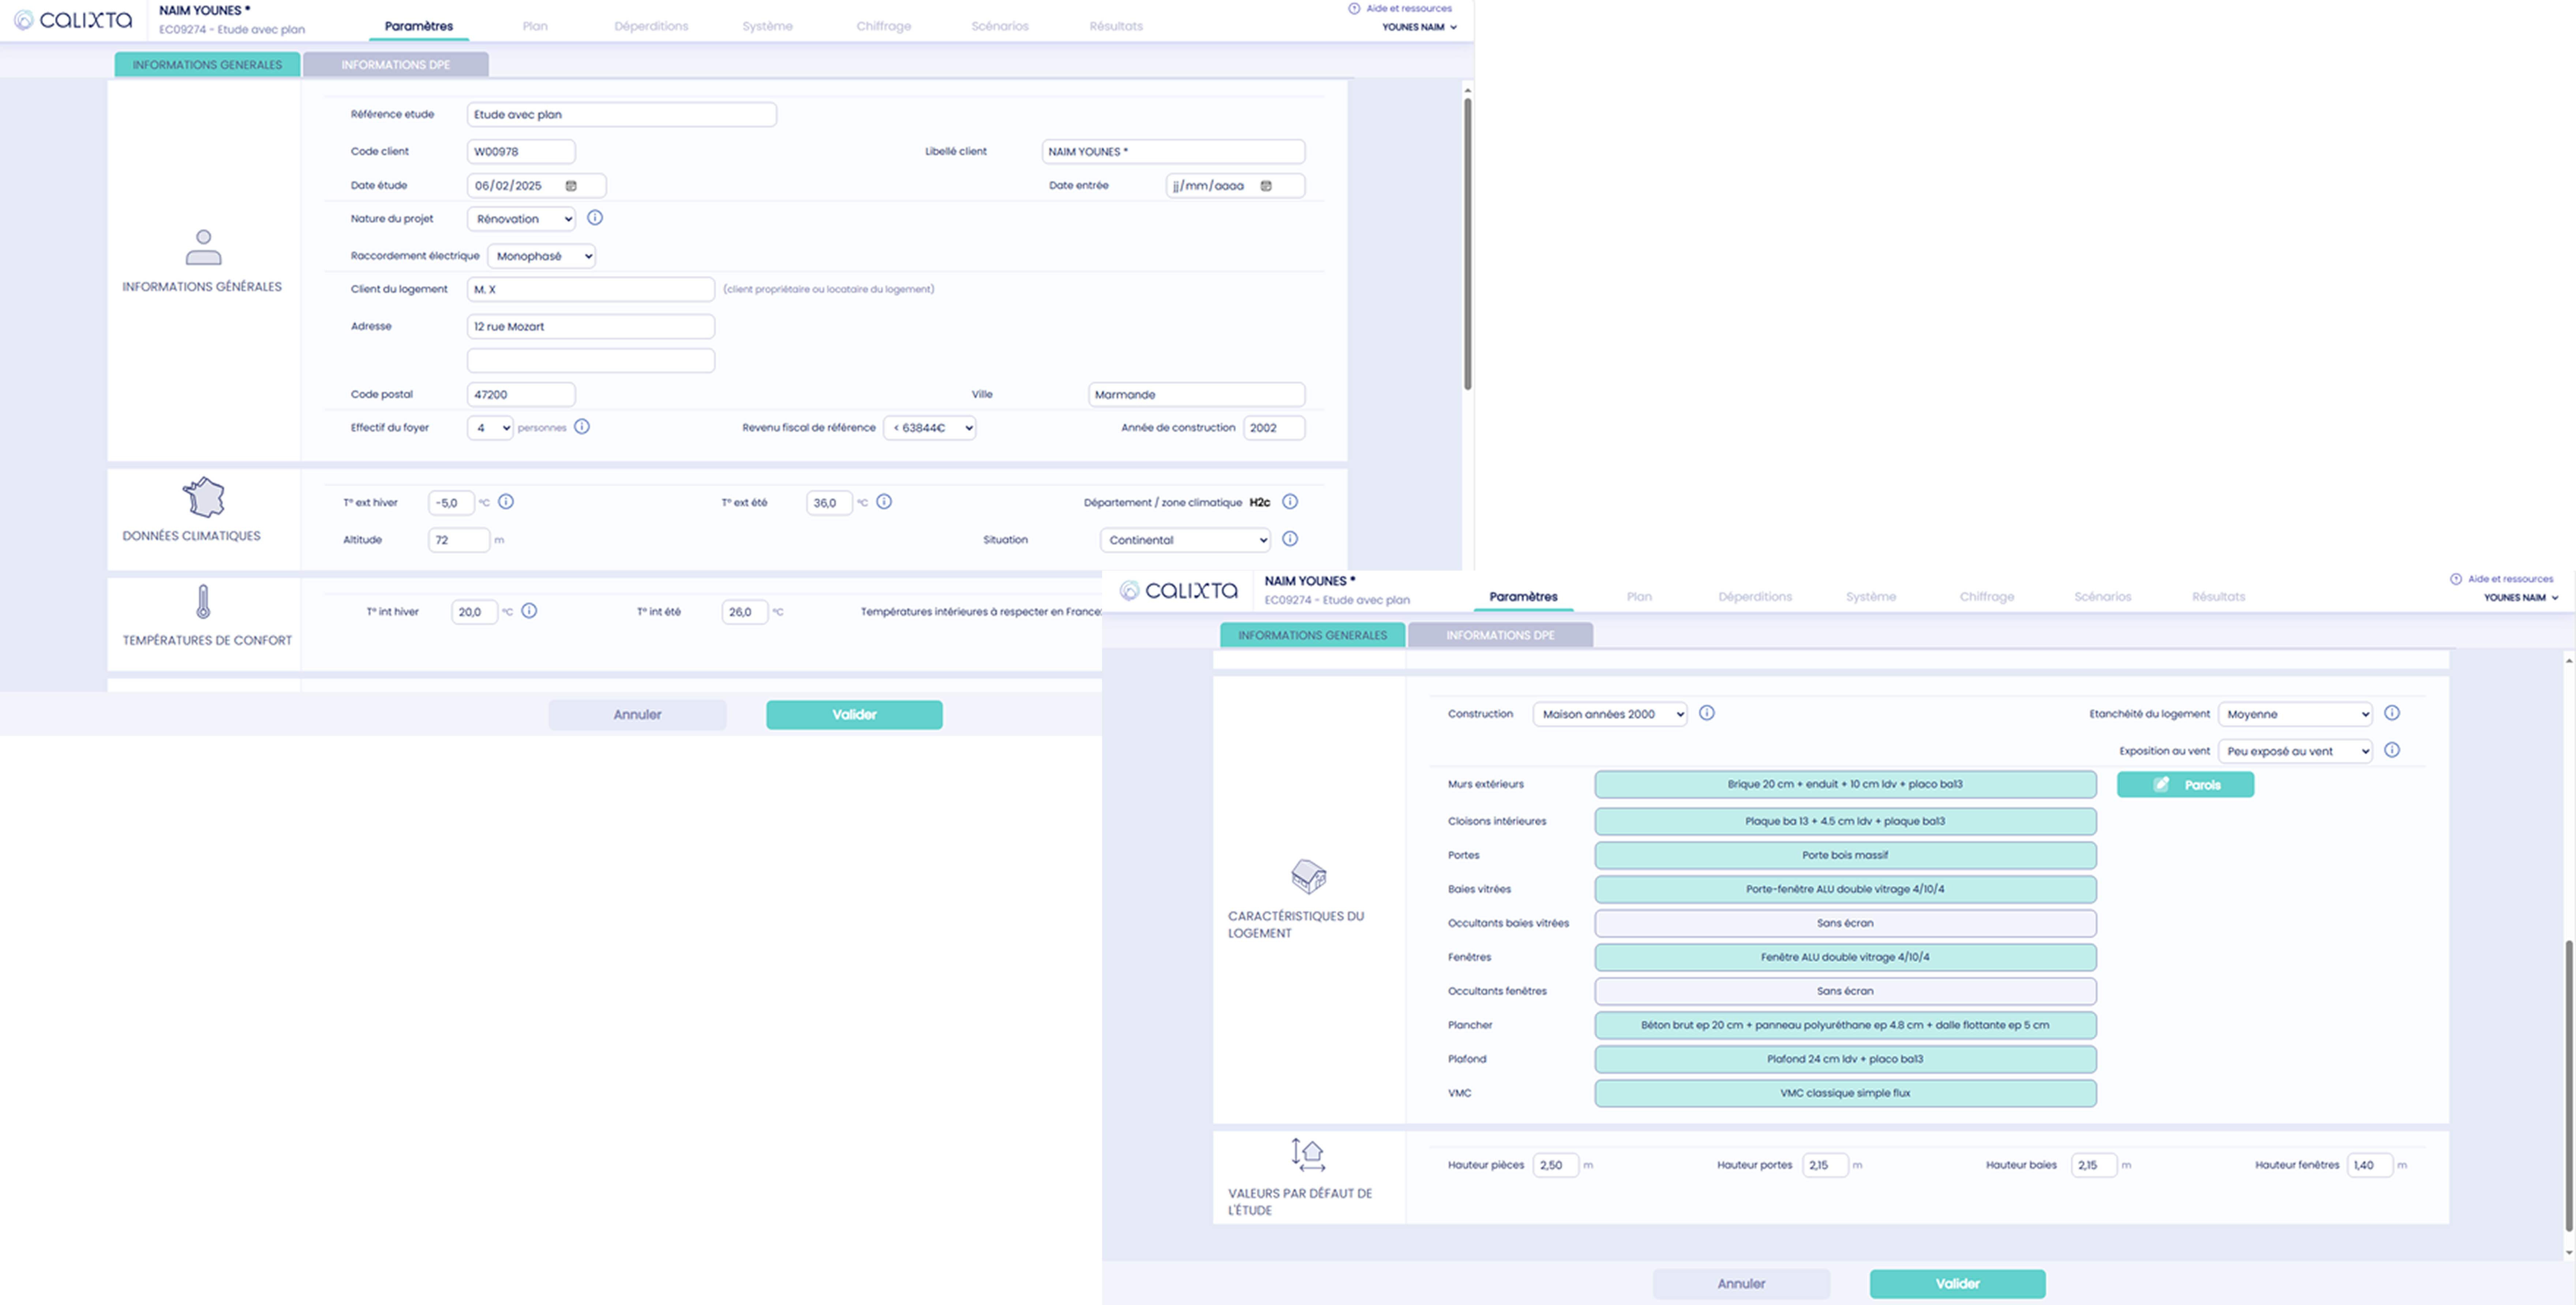Screen dimensions: 2576x1305
Task: Click the Parois edit button
Action: (x=2185, y=785)
